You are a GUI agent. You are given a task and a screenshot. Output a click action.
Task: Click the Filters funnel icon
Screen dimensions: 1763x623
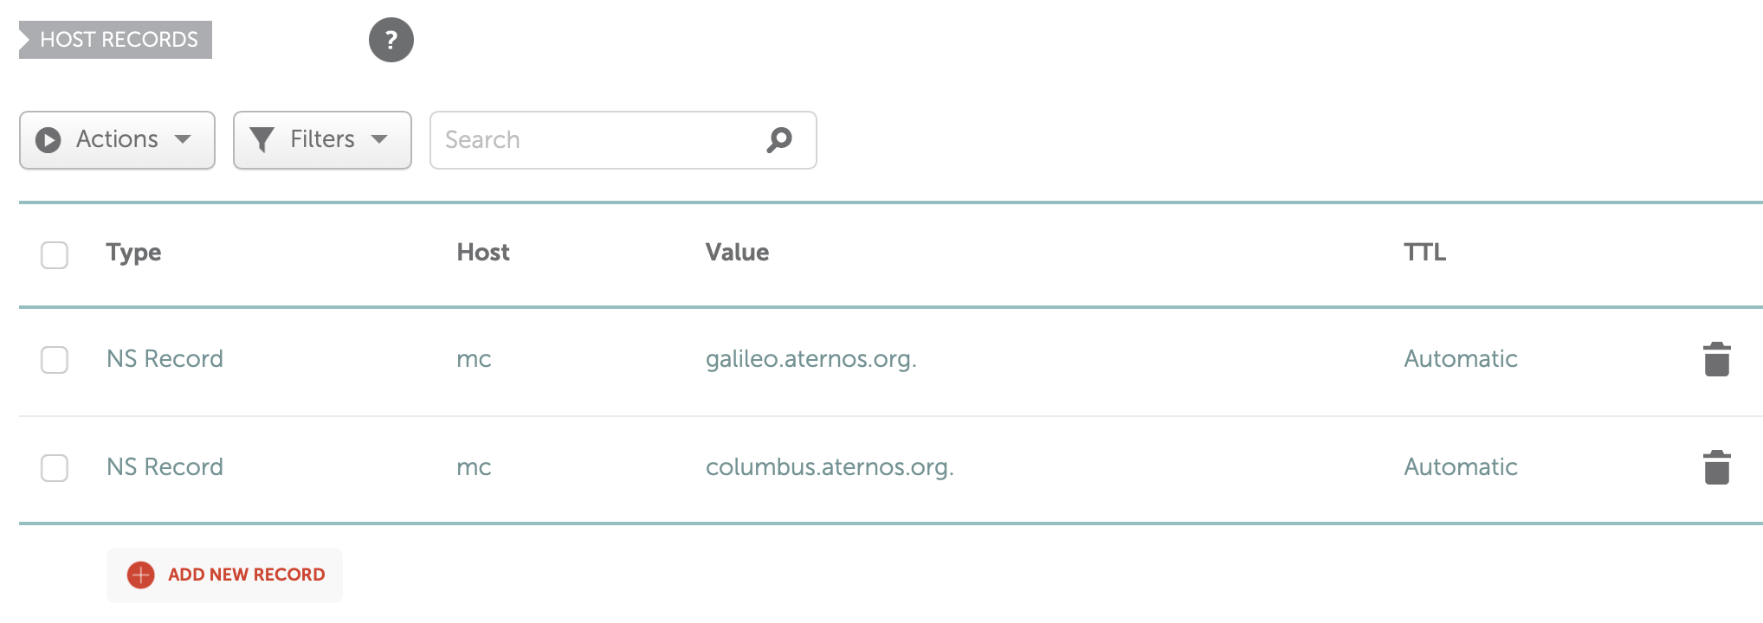click(x=262, y=139)
